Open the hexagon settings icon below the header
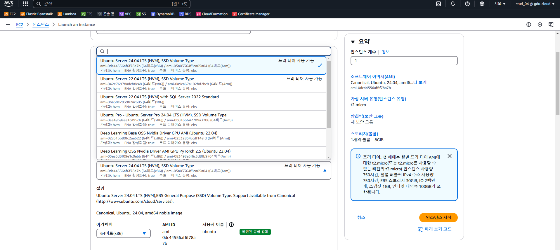Viewport: 560px width, 250px height. [540, 25]
